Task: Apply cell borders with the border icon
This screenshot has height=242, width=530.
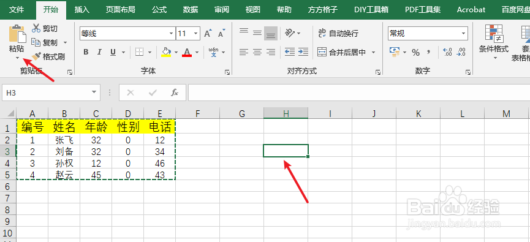Action: 139,52
